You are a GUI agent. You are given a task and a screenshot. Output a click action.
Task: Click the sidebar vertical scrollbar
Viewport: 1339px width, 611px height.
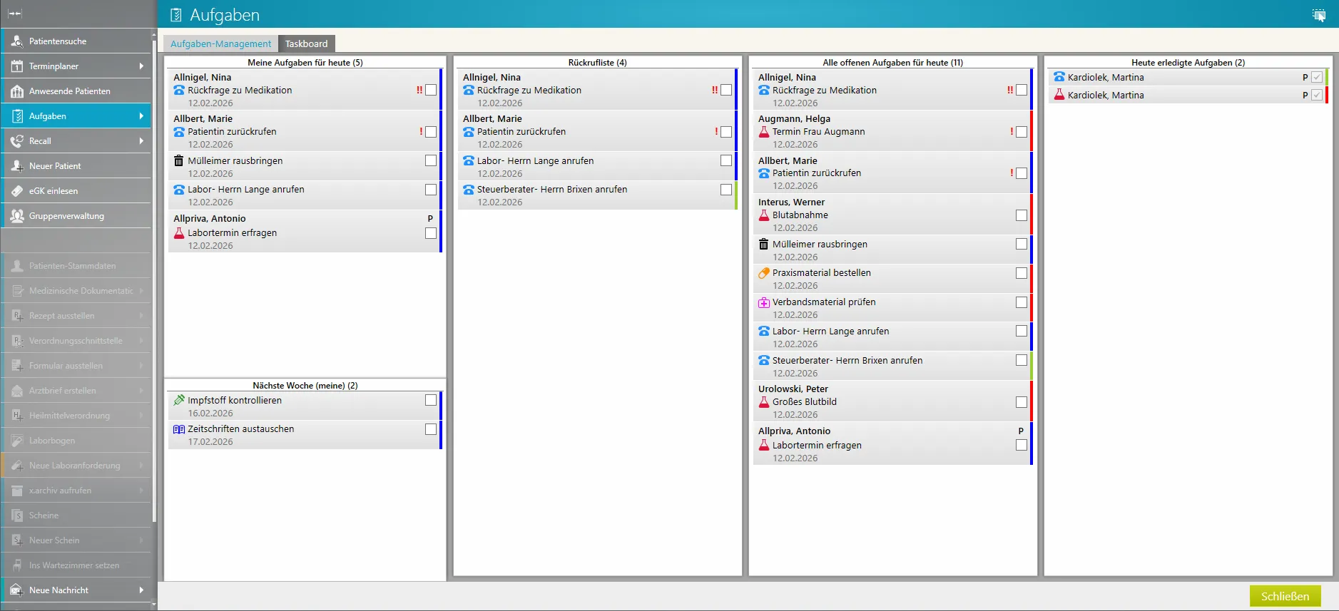point(154,285)
